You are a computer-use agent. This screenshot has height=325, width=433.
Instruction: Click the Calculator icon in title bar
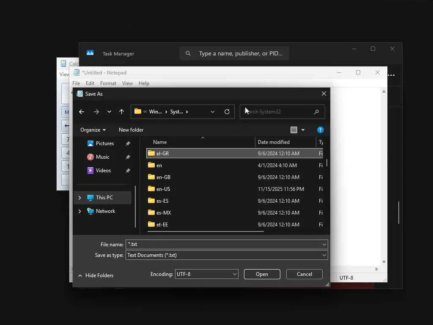pyautogui.click(x=63, y=63)
